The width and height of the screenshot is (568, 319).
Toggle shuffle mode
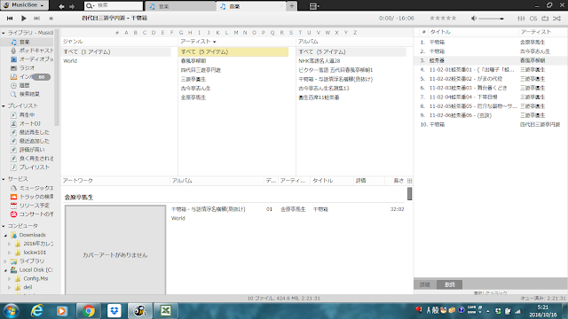pyautogui.click(x=556, y=18)
